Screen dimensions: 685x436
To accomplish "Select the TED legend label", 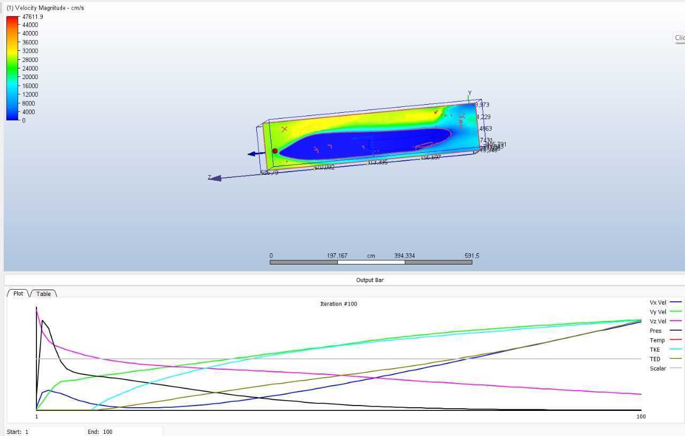I will coord(655,359).
